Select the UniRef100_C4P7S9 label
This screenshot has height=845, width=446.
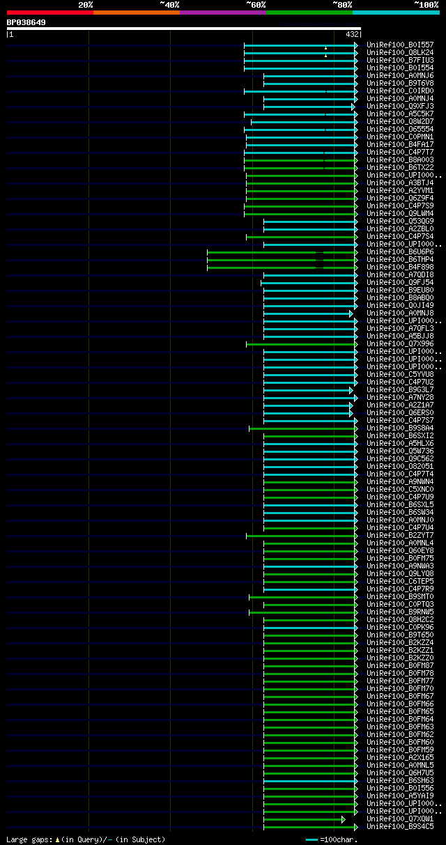coord(400,206)
